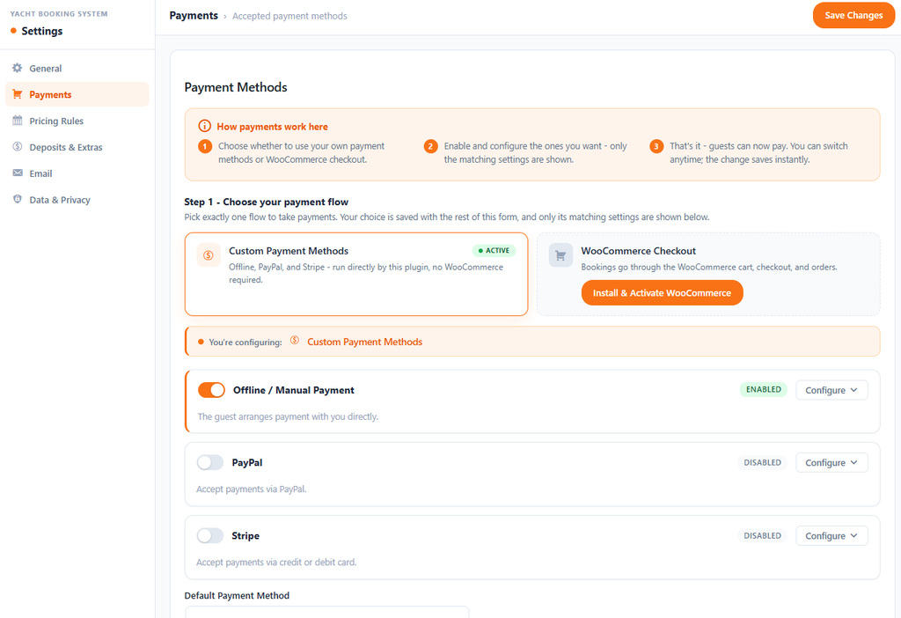Open Payments settings section

[x=77, y=94]
